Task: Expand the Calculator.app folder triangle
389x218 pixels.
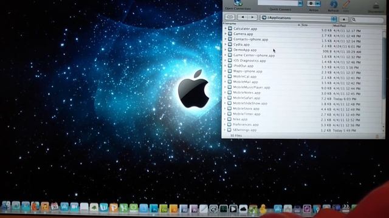Action: click(x=225, y=28)
